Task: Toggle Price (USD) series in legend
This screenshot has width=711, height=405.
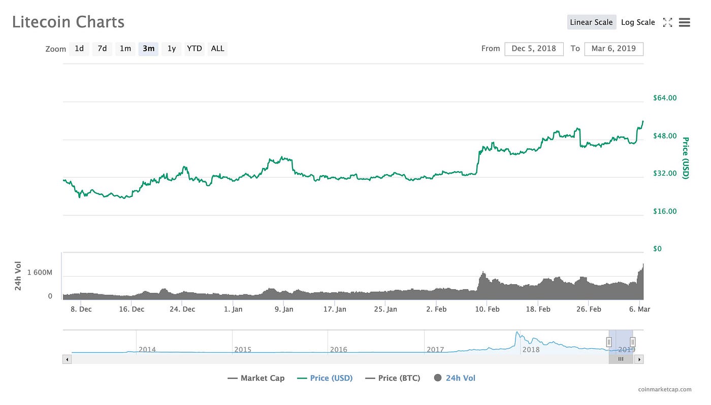Action: [325, 378]
